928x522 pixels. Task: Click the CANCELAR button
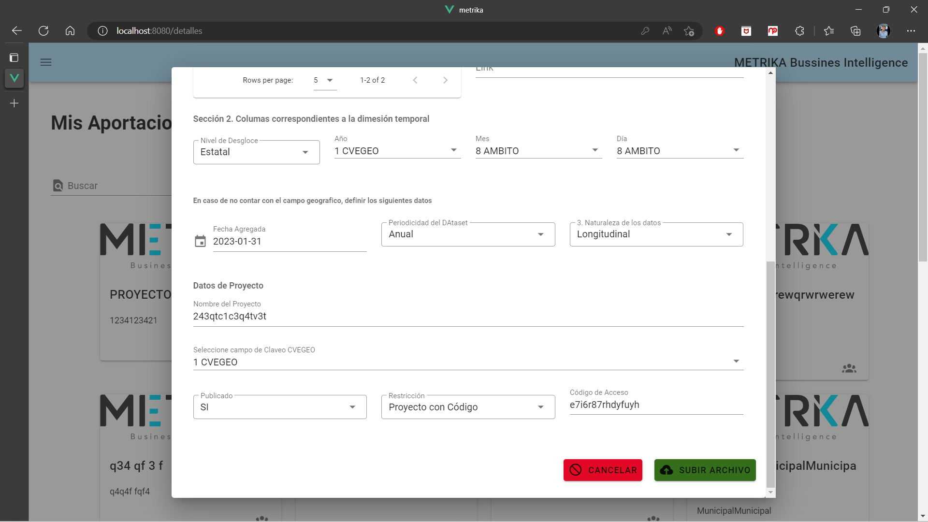pos(603,470)
